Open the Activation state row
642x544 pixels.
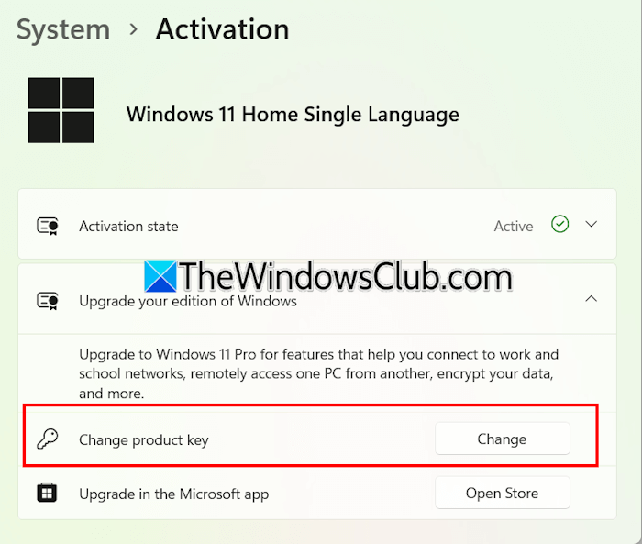click(275, 226)
